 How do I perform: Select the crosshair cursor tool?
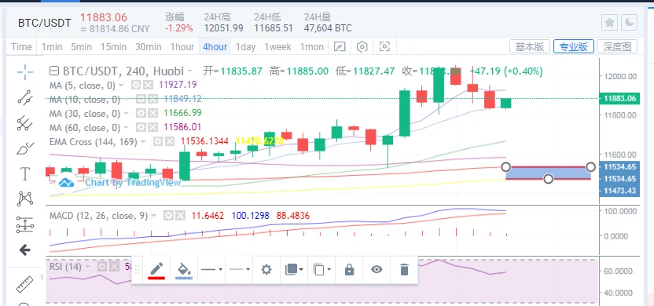pos(25,72)
